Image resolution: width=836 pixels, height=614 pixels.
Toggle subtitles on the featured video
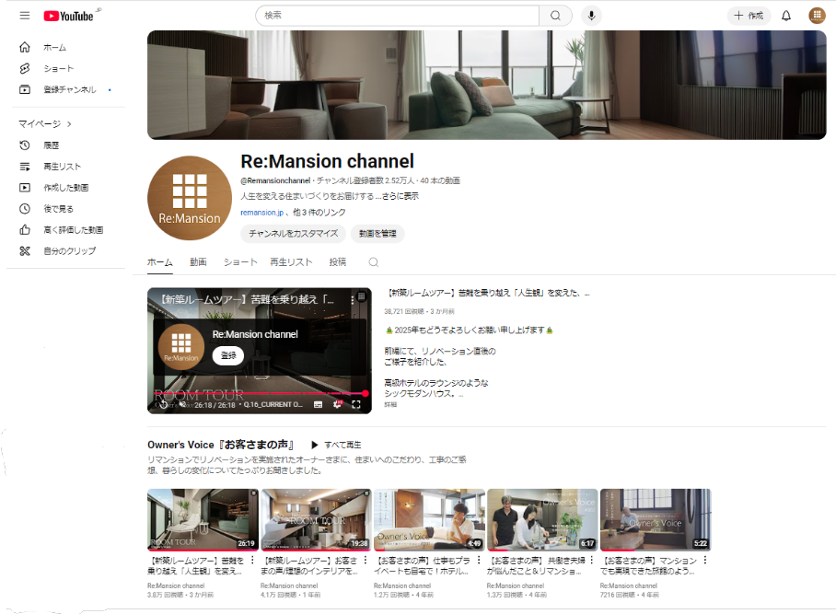(318, 404)
